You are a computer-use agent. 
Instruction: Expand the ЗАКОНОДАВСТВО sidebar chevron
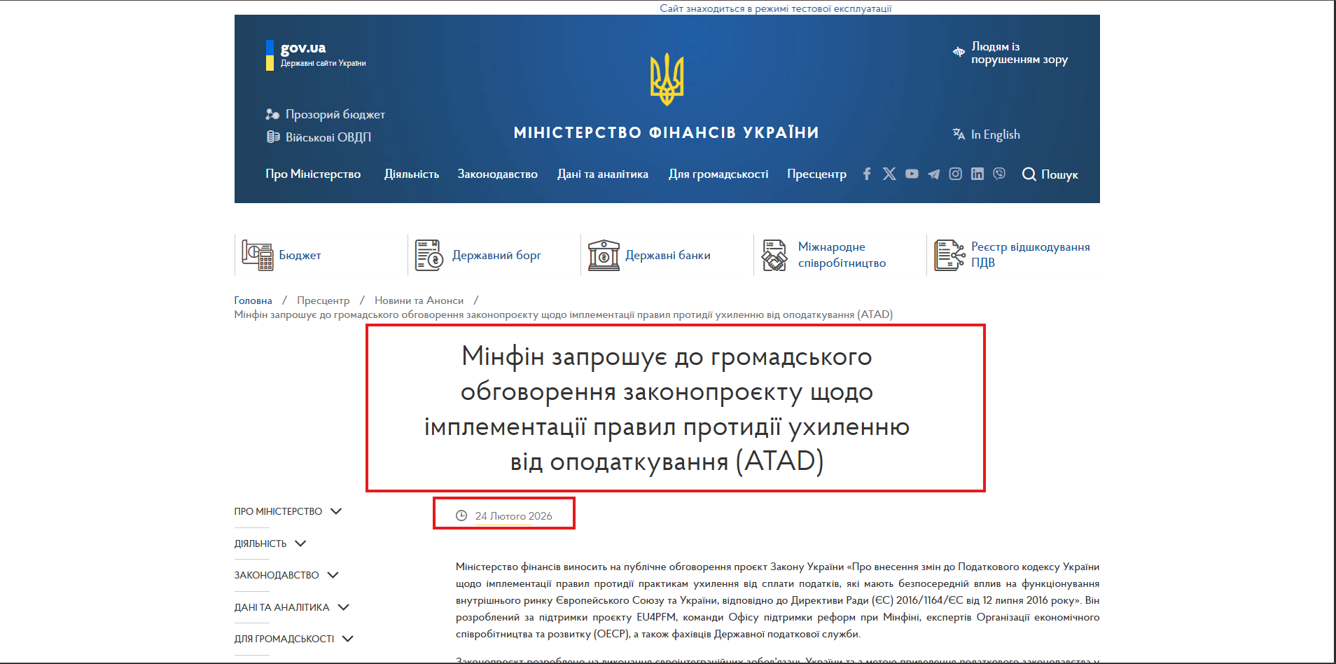pyautogui.click(x=333, y=575)
